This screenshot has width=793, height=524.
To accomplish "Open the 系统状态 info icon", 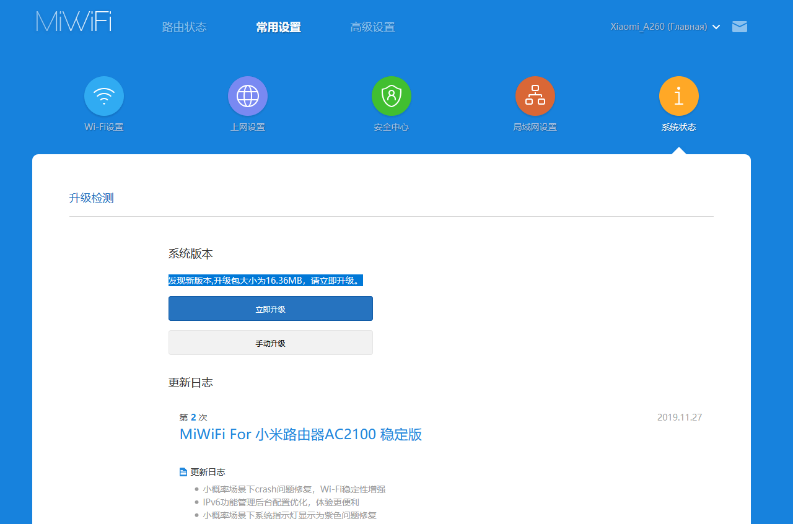I will pyautogui.click(x=679, y=96).
